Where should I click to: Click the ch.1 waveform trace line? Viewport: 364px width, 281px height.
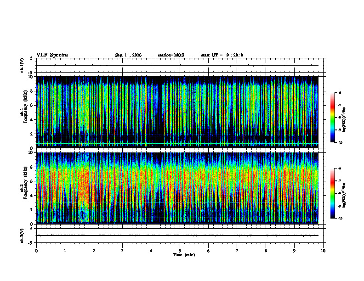click(177, 65)
